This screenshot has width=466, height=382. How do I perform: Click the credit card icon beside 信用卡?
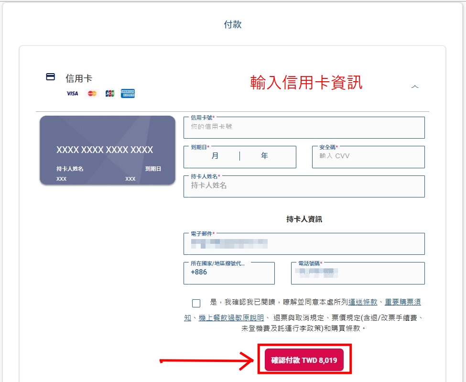50,77
